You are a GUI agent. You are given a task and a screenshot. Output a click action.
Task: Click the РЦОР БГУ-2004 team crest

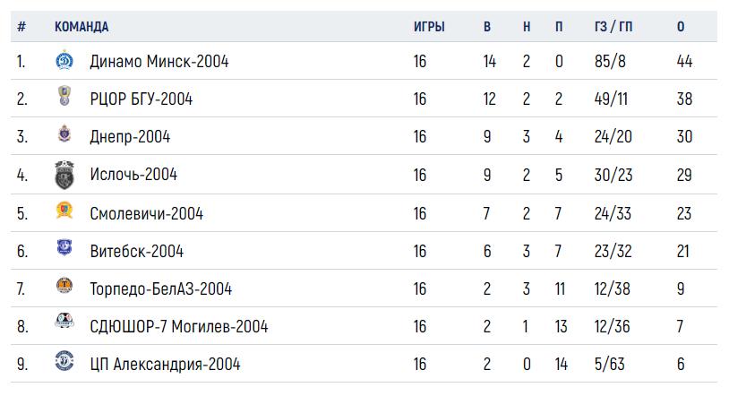click(x=64, y=96)
